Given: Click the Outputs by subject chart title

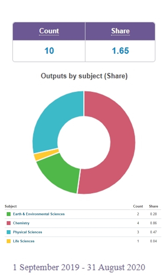Looking at the screenshot, I should click(x=84, y=76).
